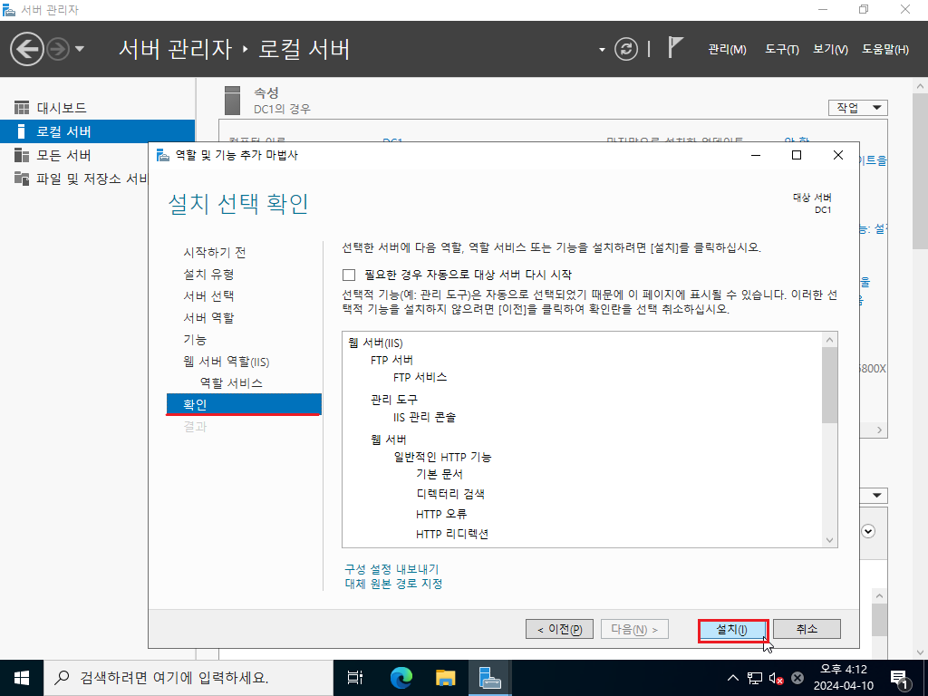The width and height of the screenshot is (928, 696).
Task: Go to wizard step 서버 선택
Action: point(208,296)
